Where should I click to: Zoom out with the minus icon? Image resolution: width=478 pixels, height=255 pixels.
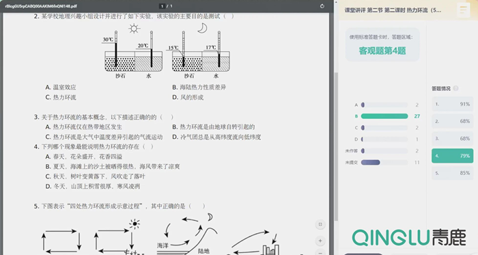[x=320, y=252]
